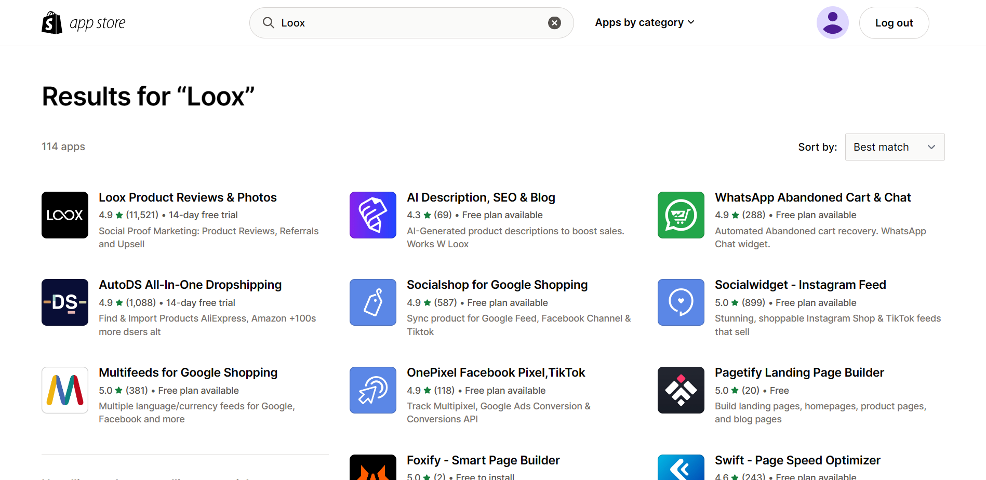Click the Pagetify app icon
Screen dimensions: 986x480
point(681,390)
